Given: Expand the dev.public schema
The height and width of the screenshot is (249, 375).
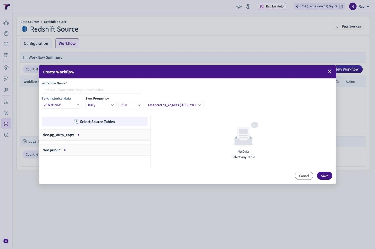Looking at the screenshot, I should pos(65,150).
